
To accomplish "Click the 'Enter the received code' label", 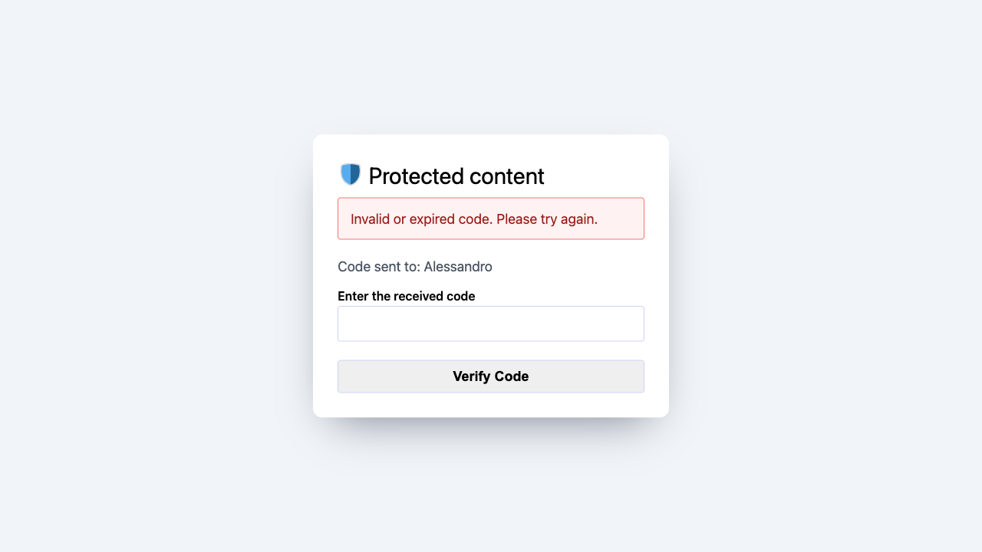I will pos(406,296).
